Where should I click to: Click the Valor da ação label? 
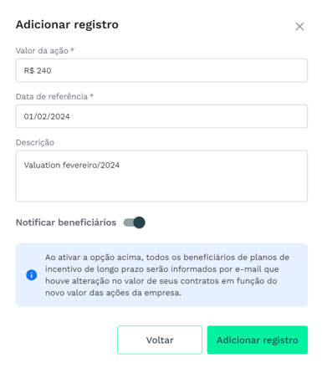pyautogui.click(x=42, y=51)
